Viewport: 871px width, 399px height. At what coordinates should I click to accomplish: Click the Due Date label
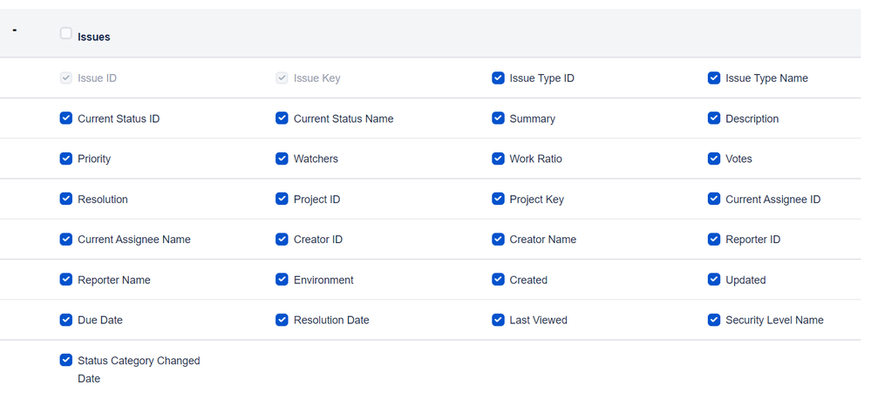(x=100, y=320)
